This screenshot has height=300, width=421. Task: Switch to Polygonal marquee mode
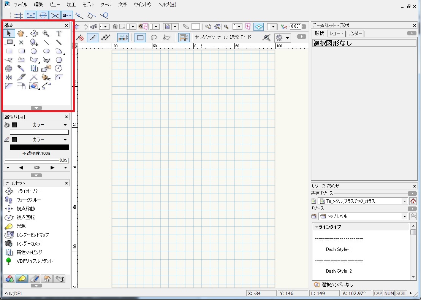coord(167,38)
